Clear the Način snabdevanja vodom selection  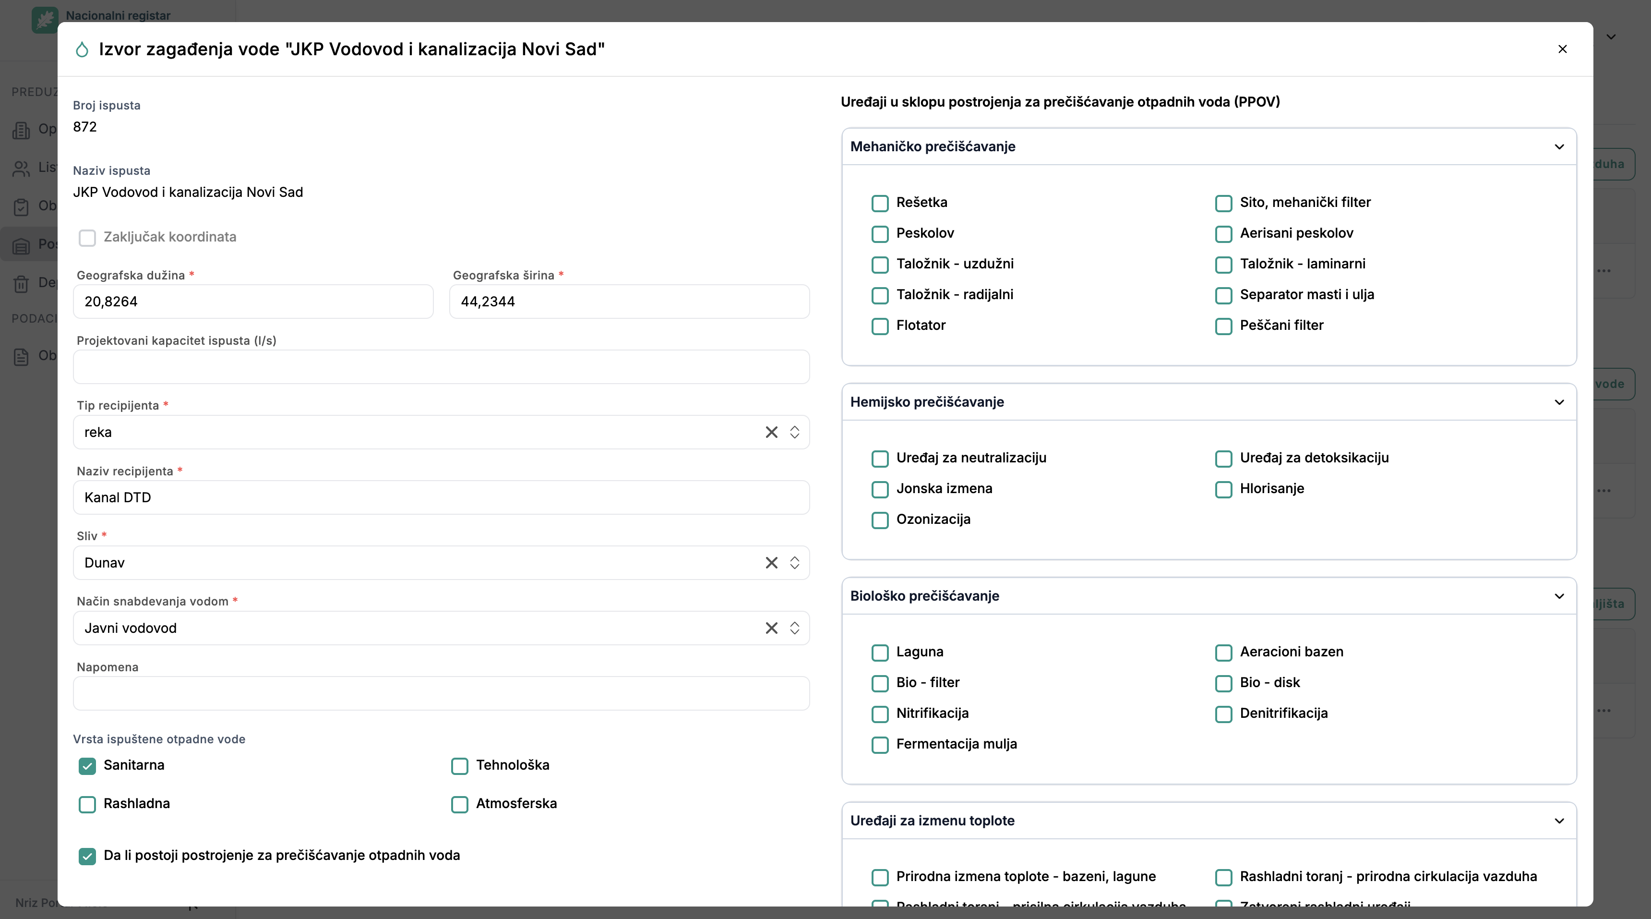tap(772, 629)
